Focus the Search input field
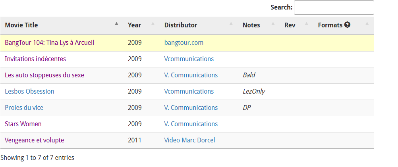Image resolution: width=398 pixels, height=167 pixels. coord(334,8)
